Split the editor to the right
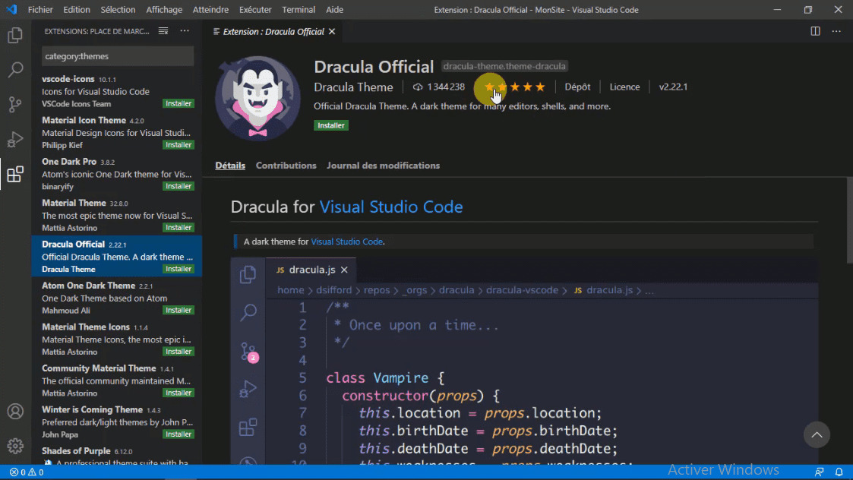 click(815, 31)
